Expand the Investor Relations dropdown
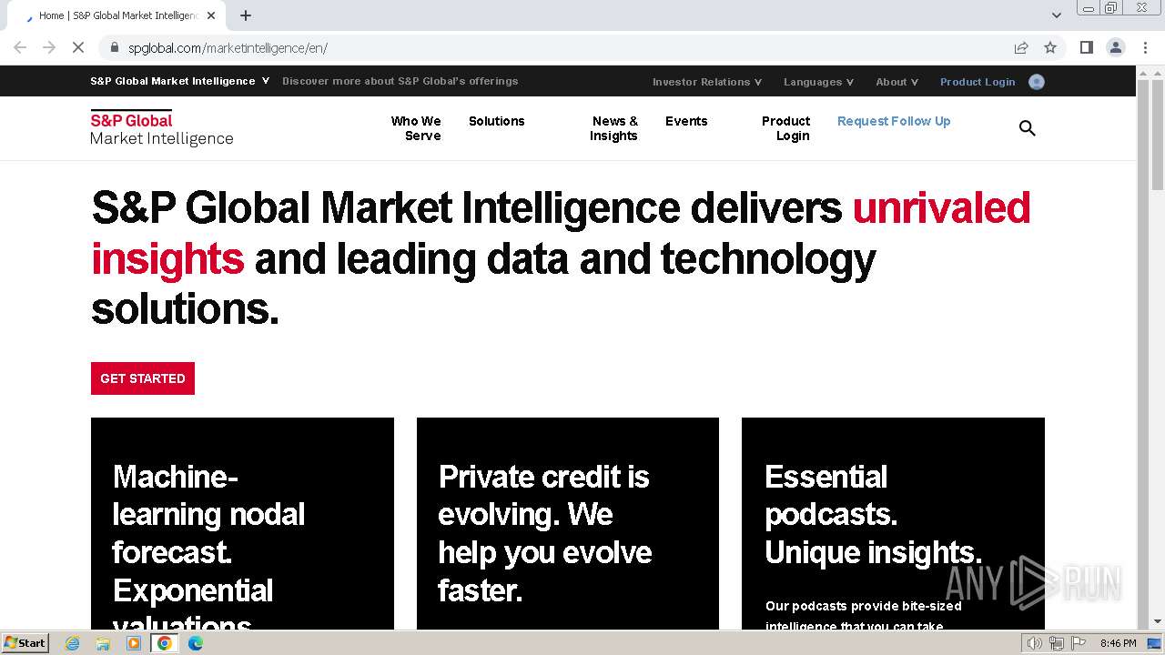 coord(707,82)
